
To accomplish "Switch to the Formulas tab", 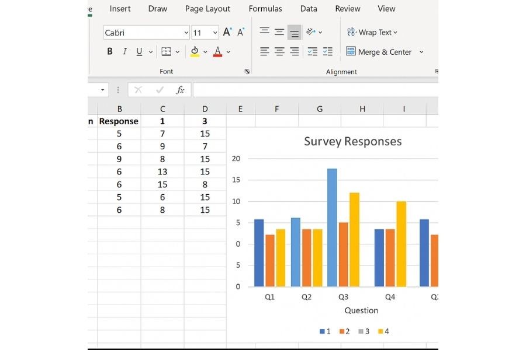I will point(265,9).
